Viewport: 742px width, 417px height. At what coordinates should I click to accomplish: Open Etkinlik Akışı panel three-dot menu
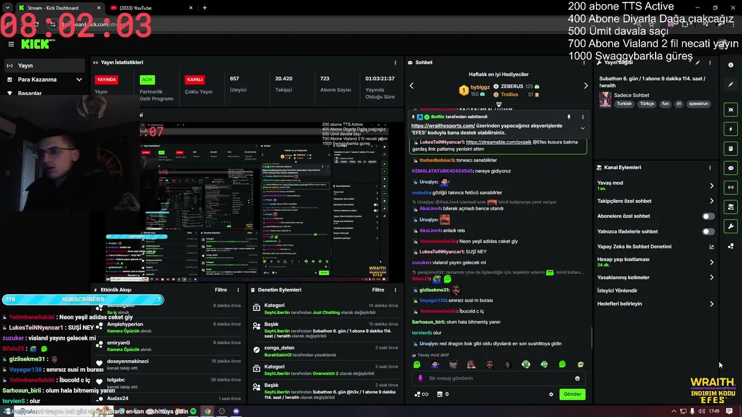[238, 290]
